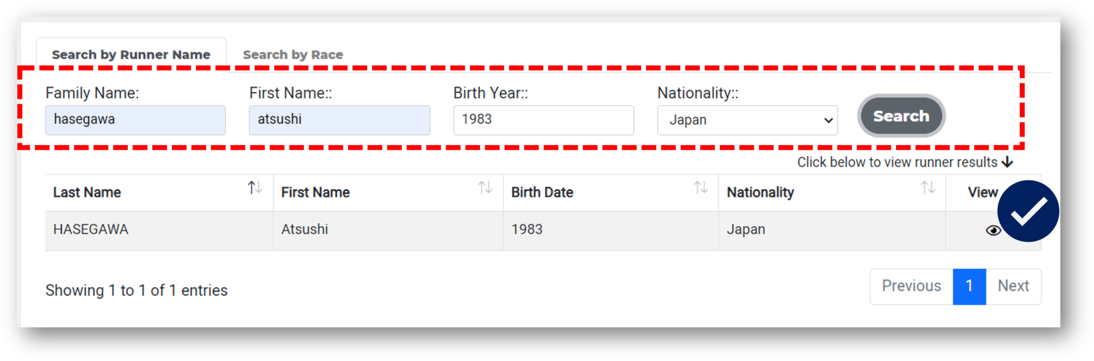The image size is (1094, 361).
Task: Select the Search by Runner Name tab
Action: point(130,54)
